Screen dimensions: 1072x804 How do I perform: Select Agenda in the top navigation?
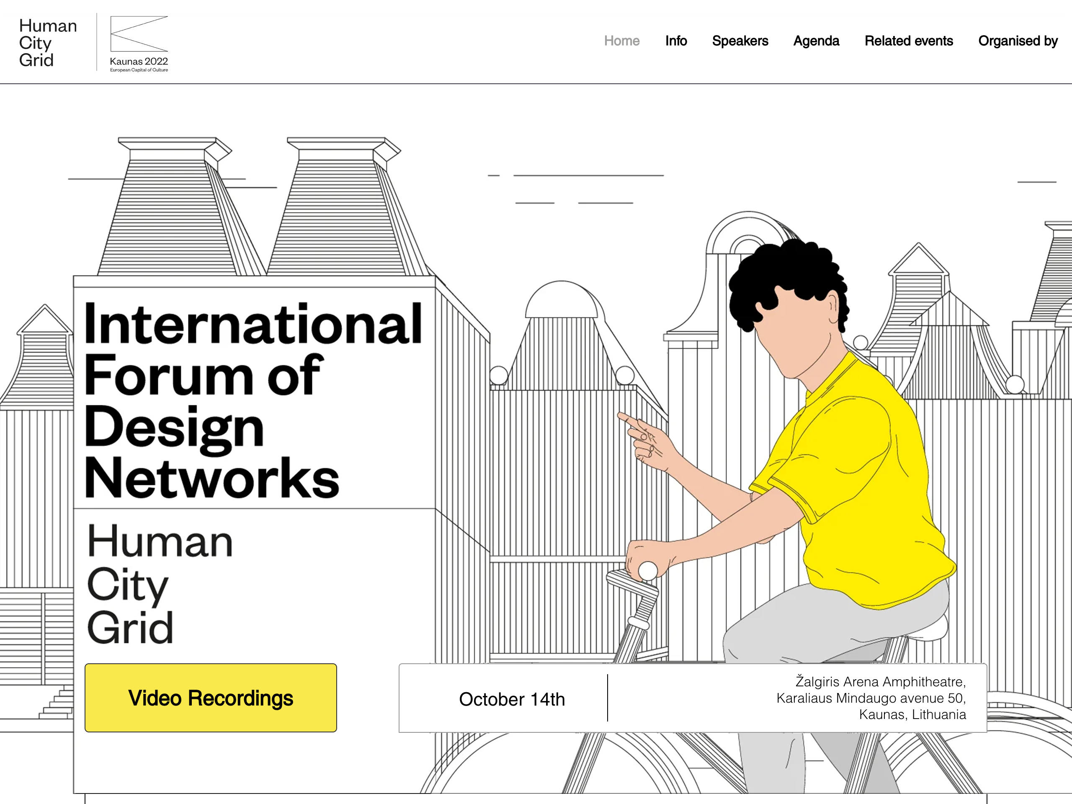tap(816, 41)
